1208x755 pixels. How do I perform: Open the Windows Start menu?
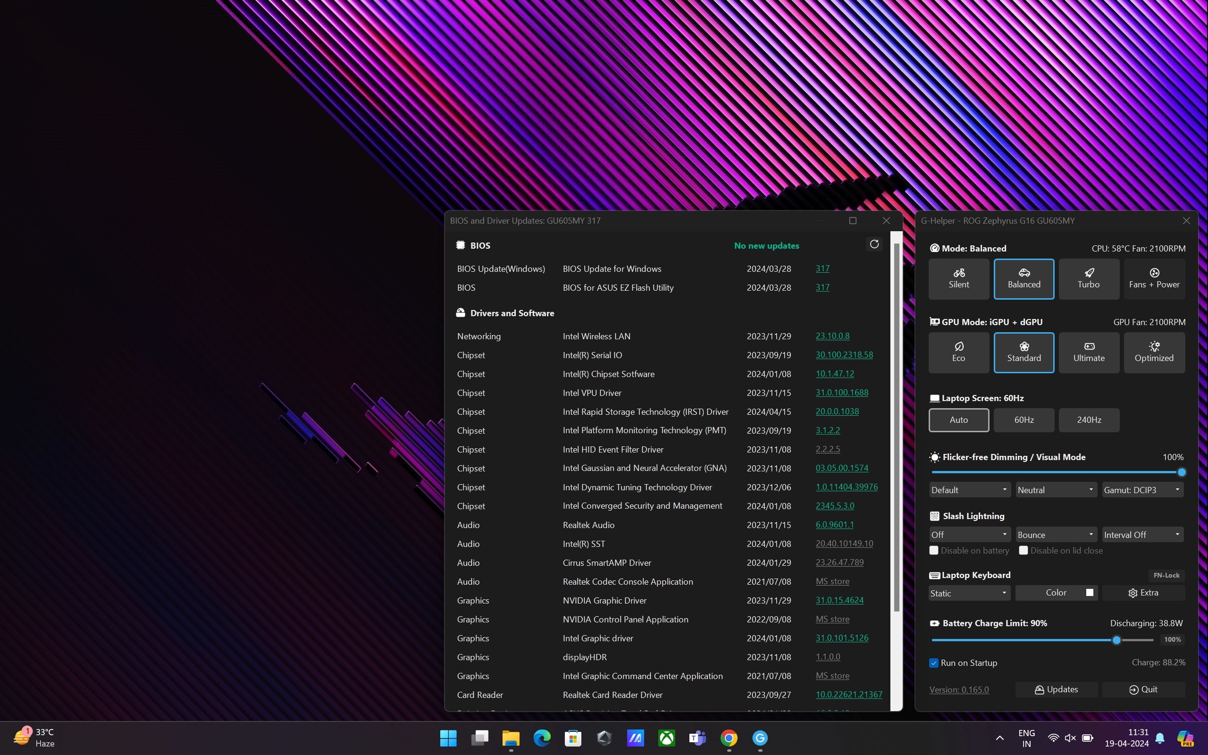coord(448,738)
